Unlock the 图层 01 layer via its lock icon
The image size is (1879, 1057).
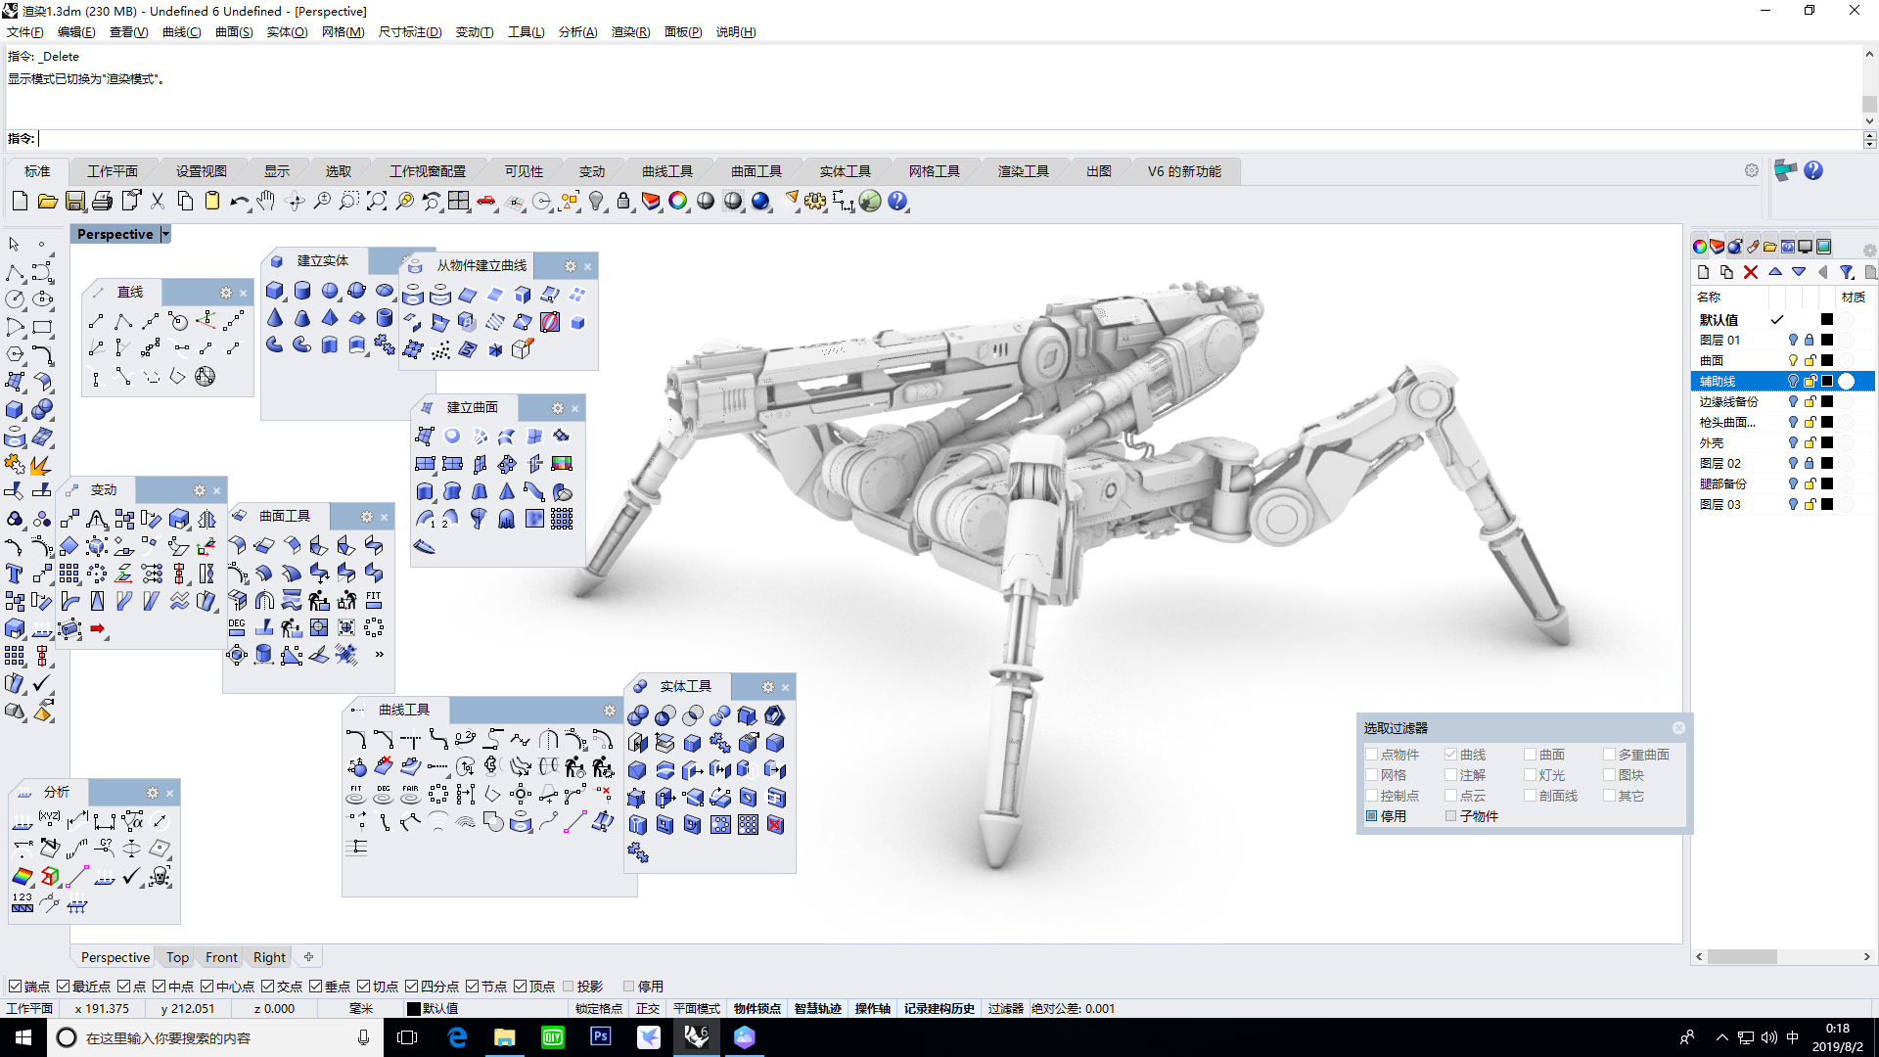point(1810,340)
